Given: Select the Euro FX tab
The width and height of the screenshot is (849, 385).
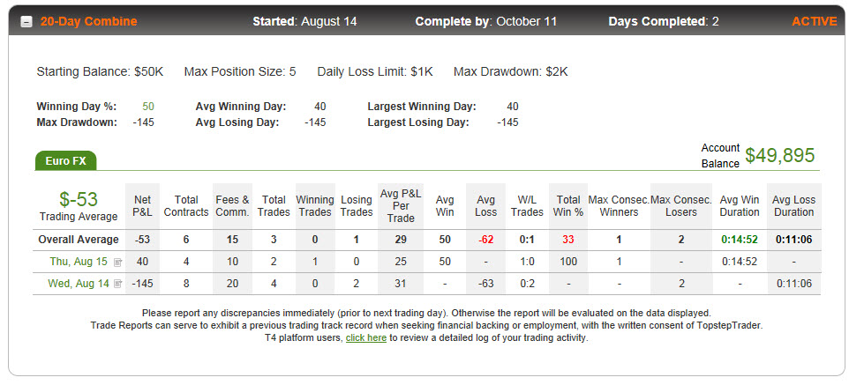Looking at the screenshot, I should (65, 161).
